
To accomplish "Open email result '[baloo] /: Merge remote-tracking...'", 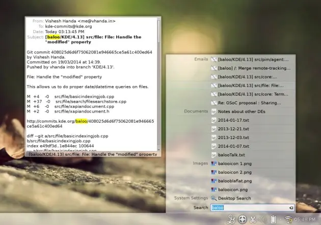I will (254, 68).
